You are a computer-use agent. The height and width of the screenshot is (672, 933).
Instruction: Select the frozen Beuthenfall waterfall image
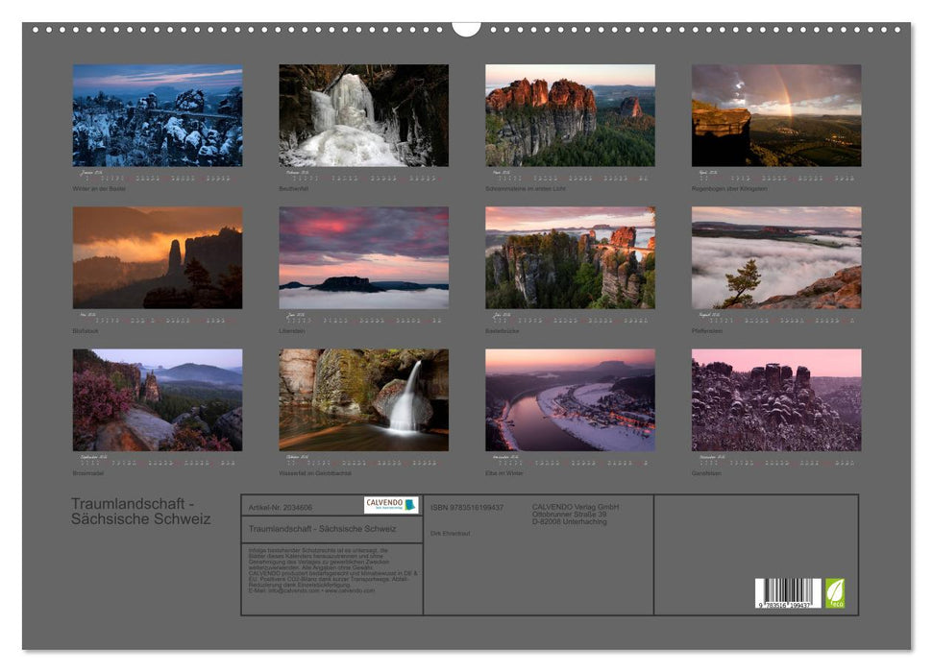[x=363, y=115]
